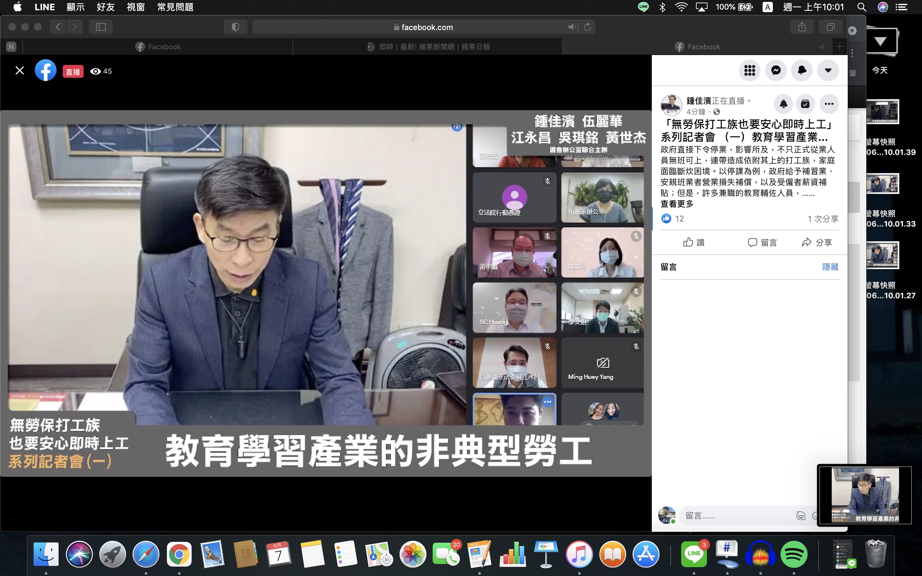
Task: Save the live video via the bookmark icon
Action: tap(805, 104)
